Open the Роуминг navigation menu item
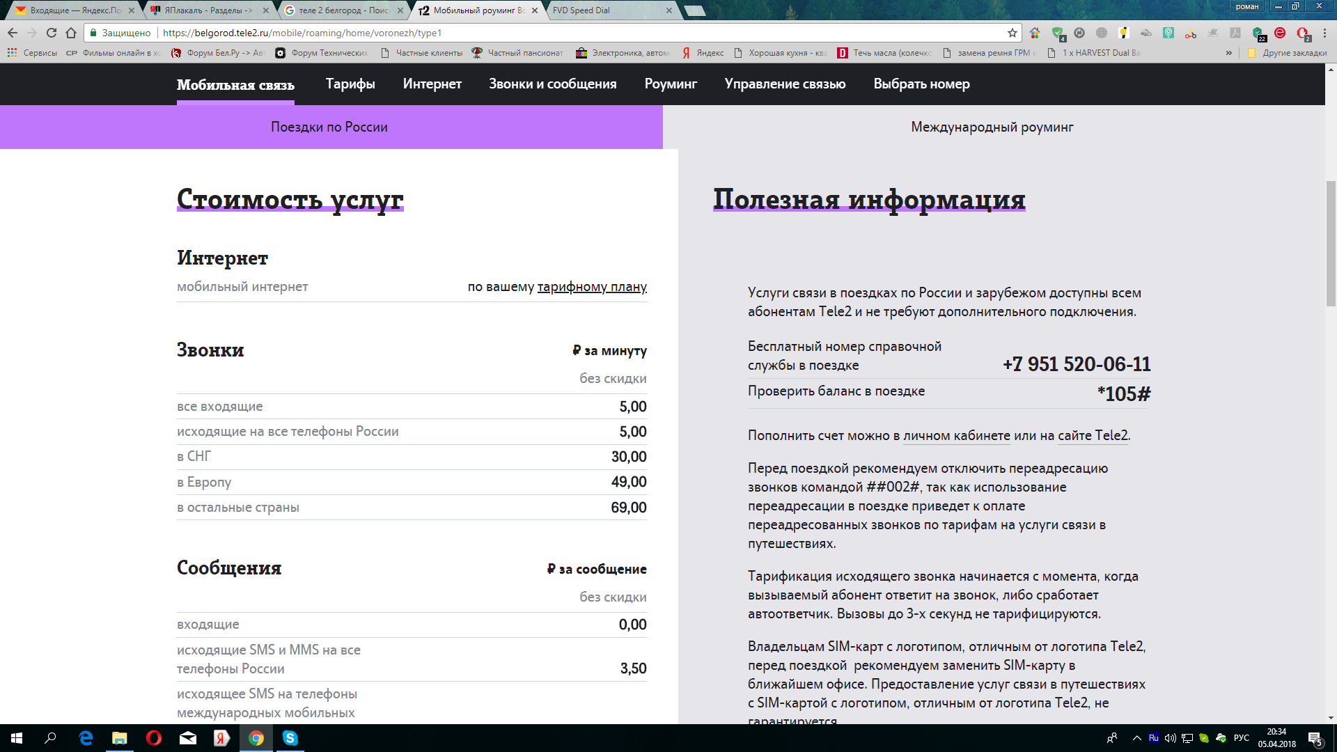Viewport: 1337px width, 752px height. [x=671, y=84]
